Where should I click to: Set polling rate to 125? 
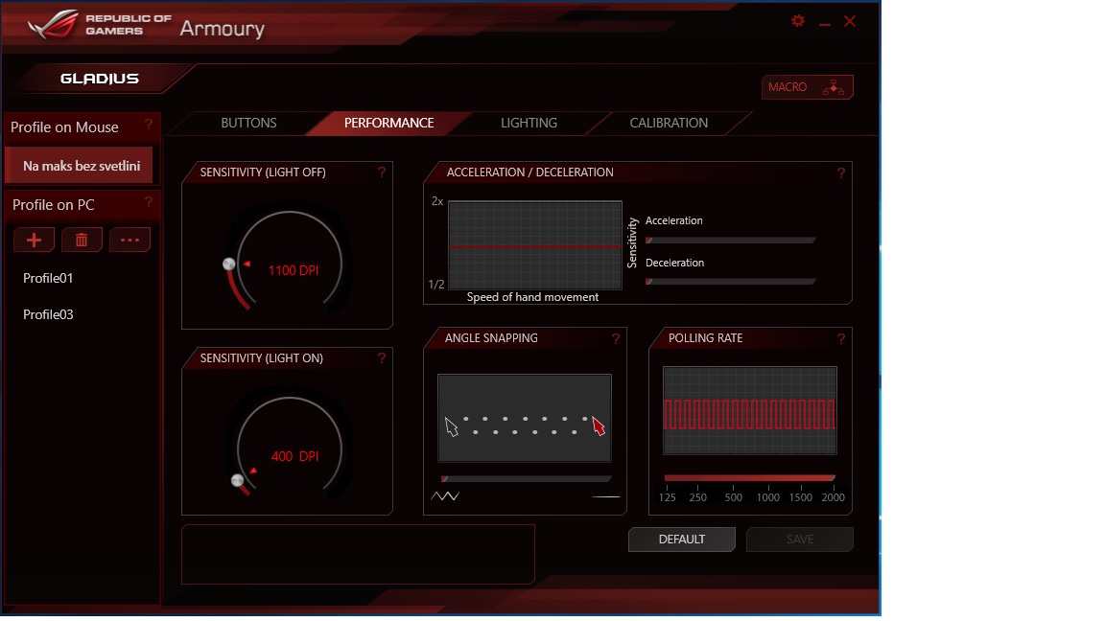668,497
